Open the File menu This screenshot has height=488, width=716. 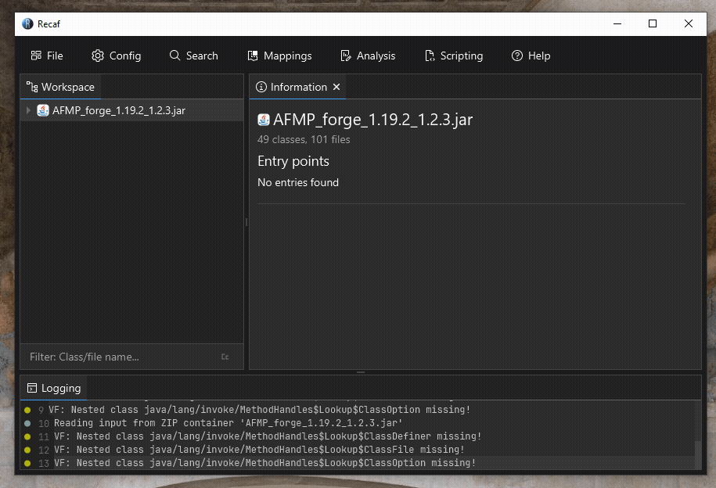tap(47, 56)
